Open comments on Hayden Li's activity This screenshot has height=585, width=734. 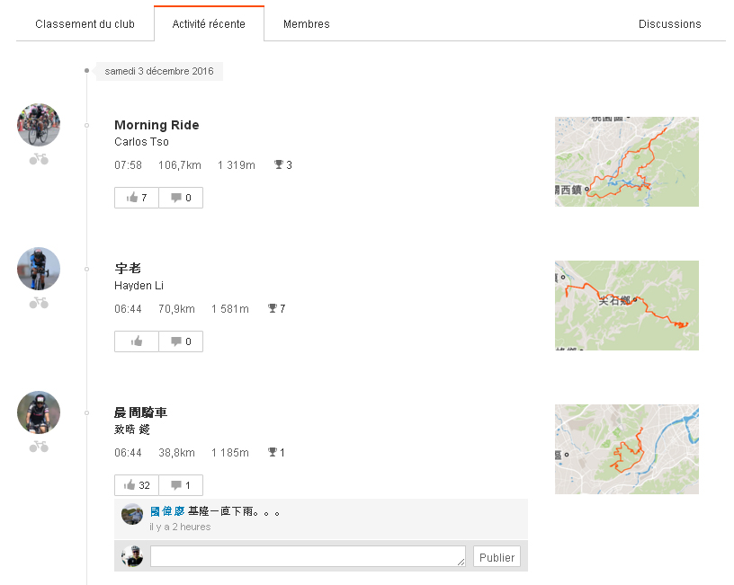coord(181,341)
